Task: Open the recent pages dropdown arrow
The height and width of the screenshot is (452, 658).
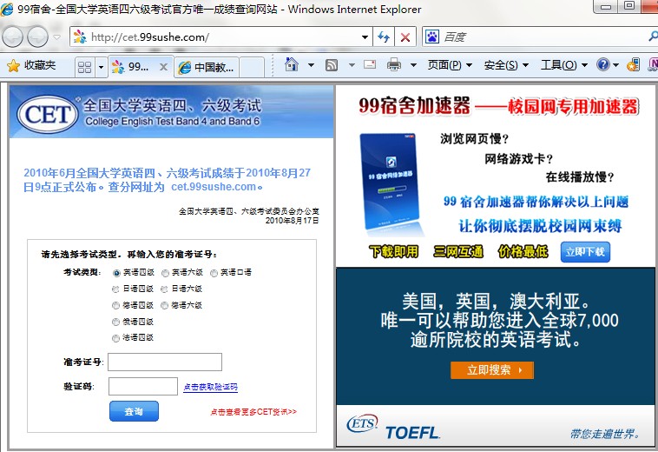Action: pos(57,37)
